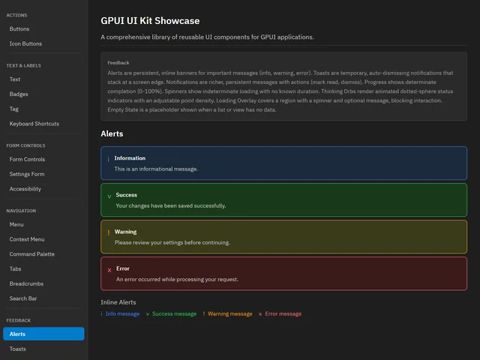480x360 pixels.
Task: Open Context Menu in the sidebar
Action: point(43,239)
